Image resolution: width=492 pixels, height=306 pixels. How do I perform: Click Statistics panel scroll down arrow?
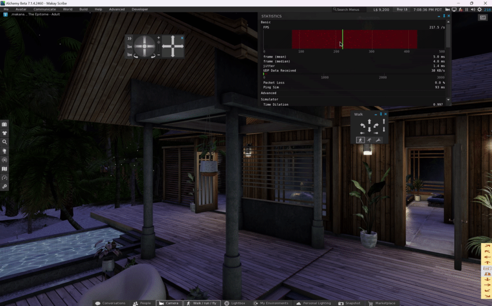click(448, 100)
